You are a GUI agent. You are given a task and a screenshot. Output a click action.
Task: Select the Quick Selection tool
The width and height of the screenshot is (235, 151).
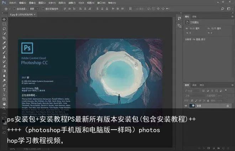click(x=4, y=33)
